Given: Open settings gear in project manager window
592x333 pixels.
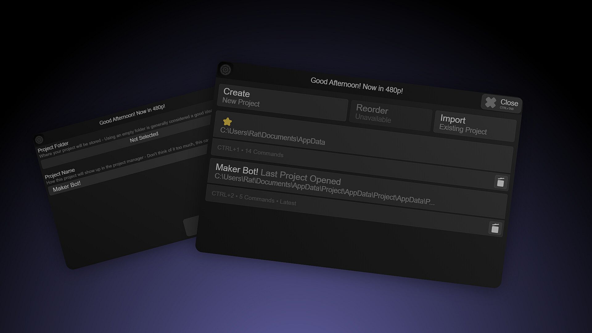Looking at the screenshot, I should tap(225, 70).
